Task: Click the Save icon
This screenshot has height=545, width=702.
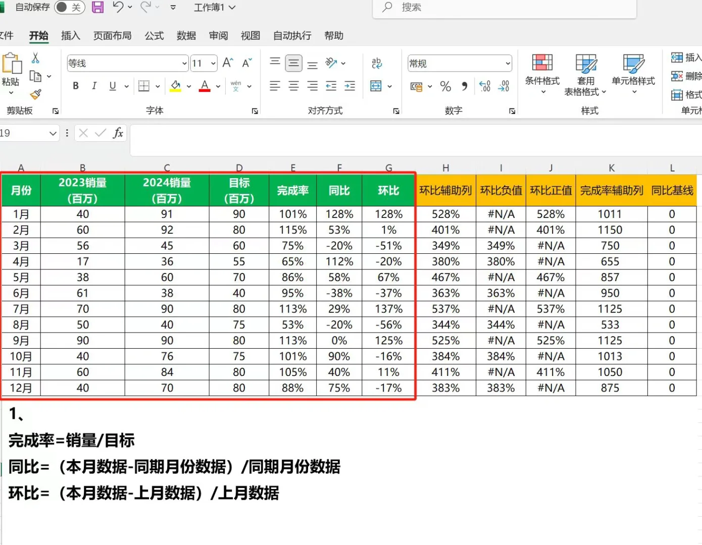Action: coord(98,7)
